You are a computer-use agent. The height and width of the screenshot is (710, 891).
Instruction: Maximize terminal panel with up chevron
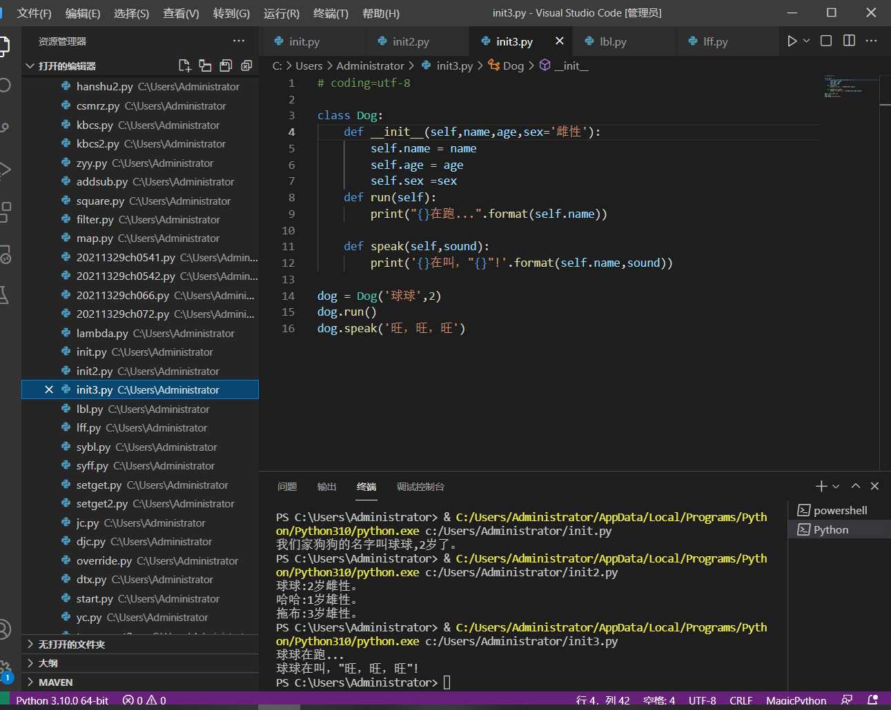(856, 486)
